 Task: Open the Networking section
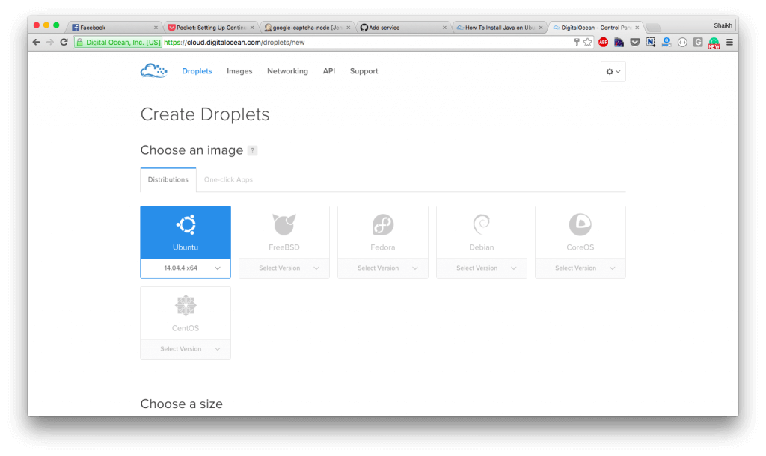pos(287,71)
